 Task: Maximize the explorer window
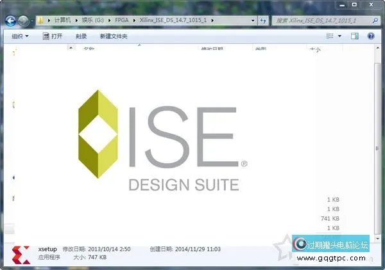tap(354, 4)
